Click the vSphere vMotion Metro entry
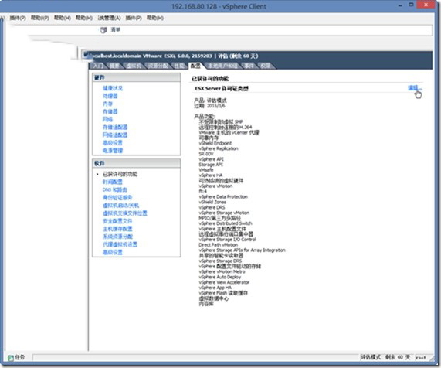This screenshot has height=368, width=441. [222, 271]
